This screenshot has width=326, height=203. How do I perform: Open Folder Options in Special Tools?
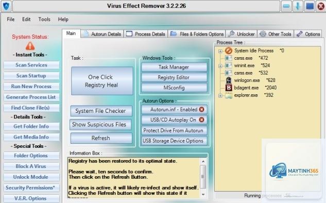click(31, 156)
